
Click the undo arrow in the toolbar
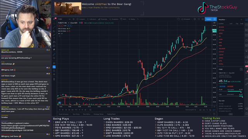pos(138,19)
